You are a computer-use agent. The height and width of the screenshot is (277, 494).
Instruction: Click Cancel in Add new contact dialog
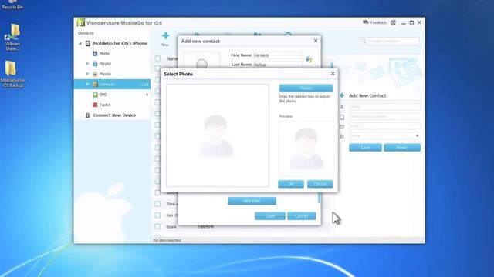pyautogui.click(x=302, y=216)
